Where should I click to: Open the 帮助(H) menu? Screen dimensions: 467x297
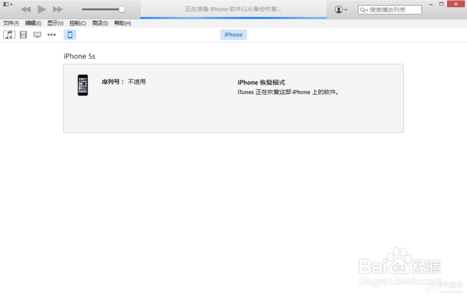(122, 23)
